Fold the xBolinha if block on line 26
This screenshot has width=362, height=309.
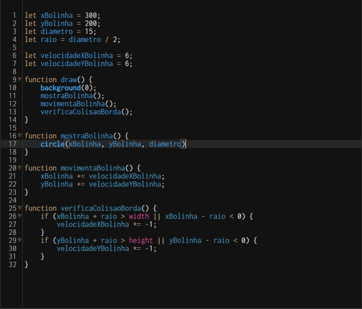(20, 216)
